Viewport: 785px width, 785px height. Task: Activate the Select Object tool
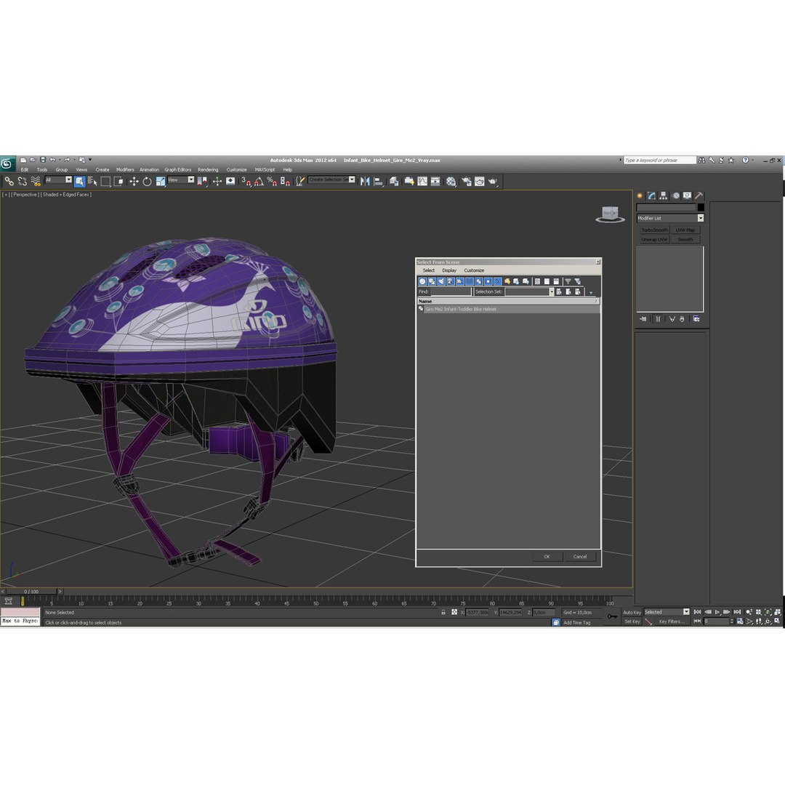click(80, 181)
